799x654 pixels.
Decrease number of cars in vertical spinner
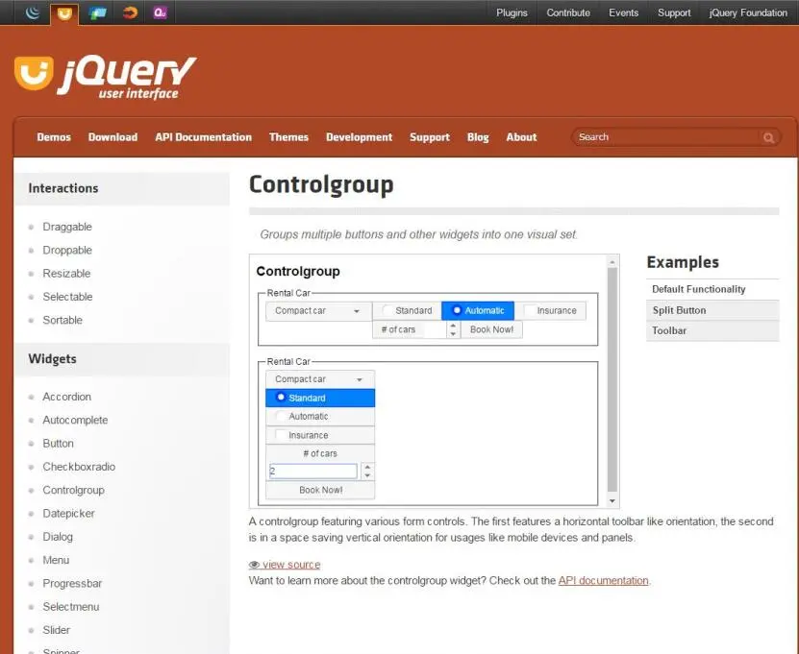click(x=367, y=475)
